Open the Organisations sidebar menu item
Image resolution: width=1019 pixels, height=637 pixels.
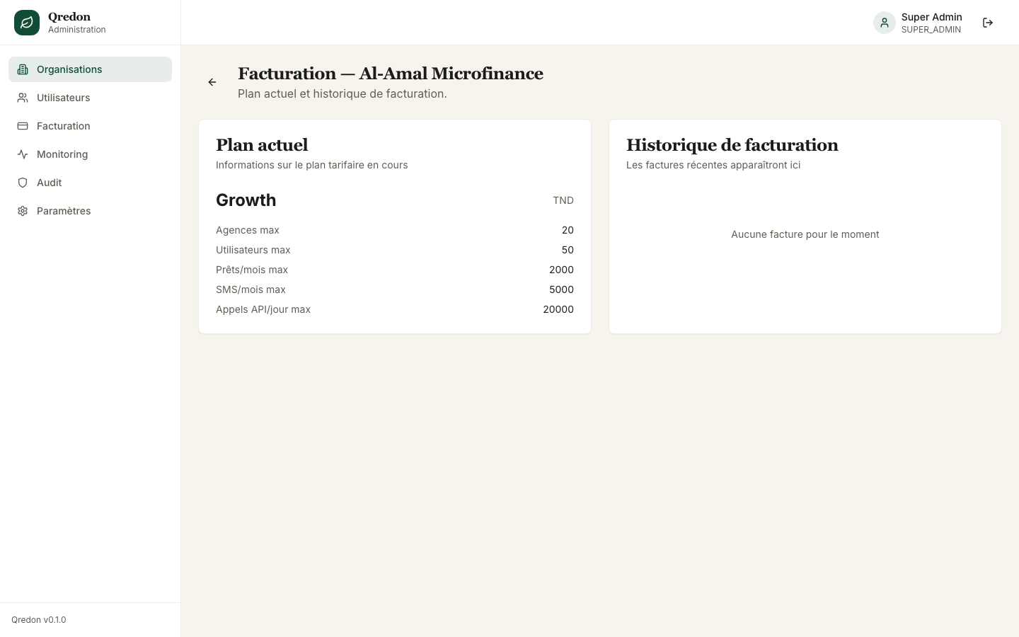click(90, 69)
